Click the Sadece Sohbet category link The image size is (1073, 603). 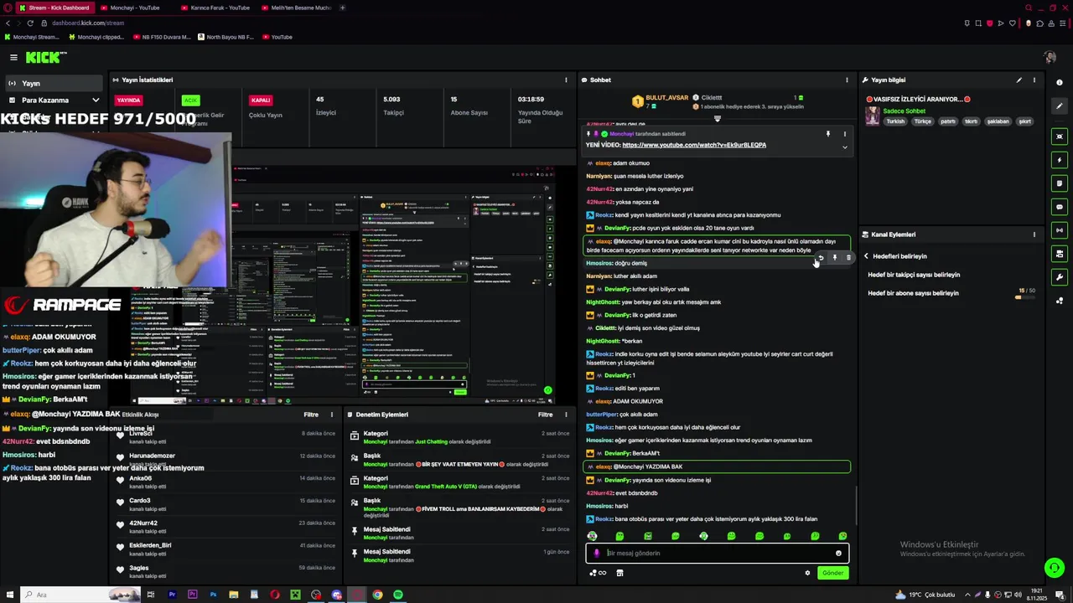[904, 111]
